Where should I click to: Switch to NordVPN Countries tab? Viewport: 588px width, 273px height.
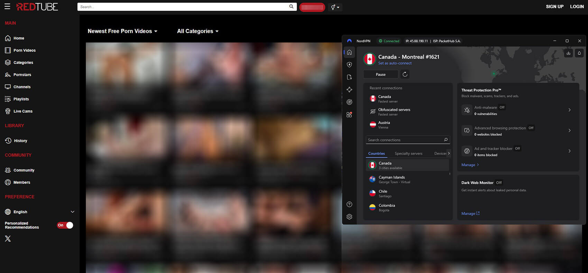point(376,153)
